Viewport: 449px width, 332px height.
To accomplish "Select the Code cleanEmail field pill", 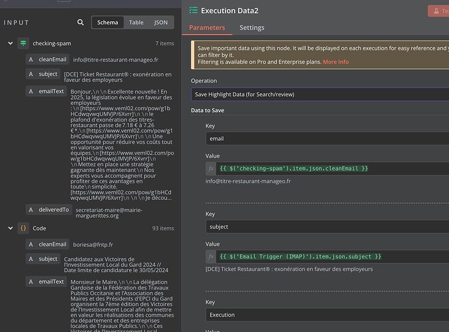I will coord(47,244).
